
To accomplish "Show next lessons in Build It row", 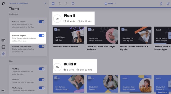I will pyautogui.click(x=170, y=84).
